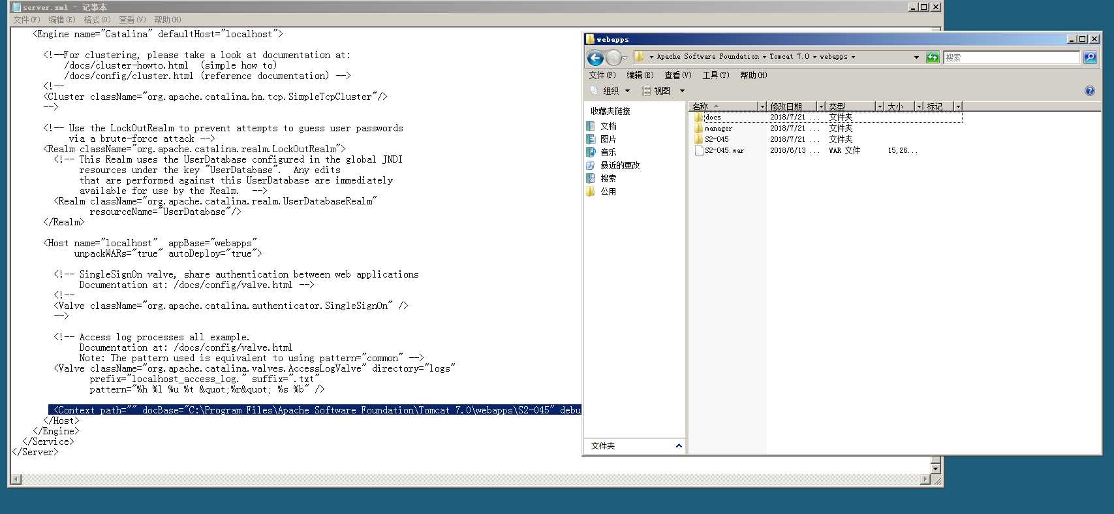Click the webapps breadcrumb segment
1114x514 pixels.
(833, 57)
